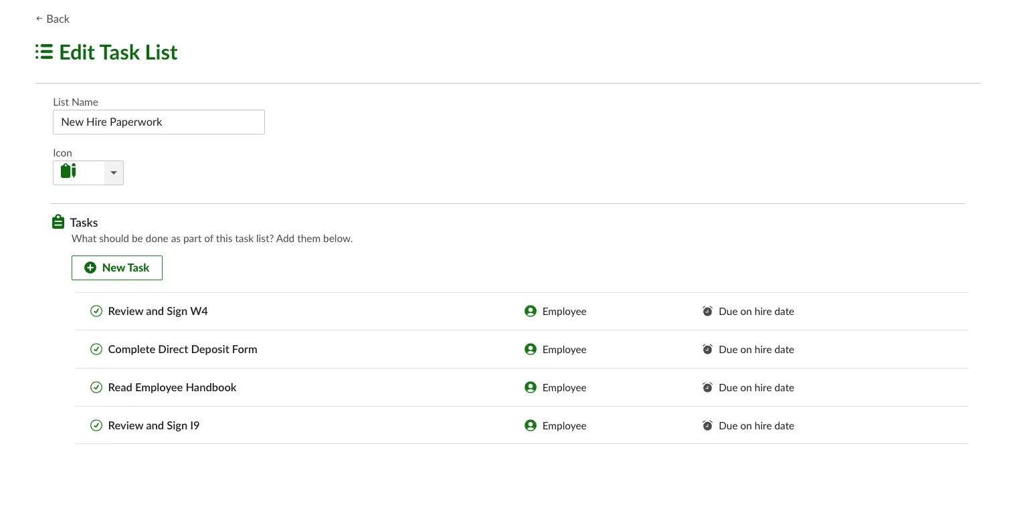Screen dimensions: 1015x523
Task: Click the checkmark icon beside Review and Sign W4
Action: tap(96, 311)
